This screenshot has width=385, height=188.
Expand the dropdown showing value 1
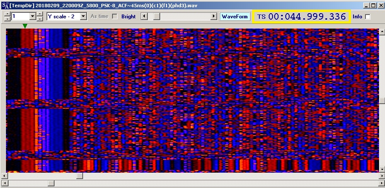tap(33, 17)
